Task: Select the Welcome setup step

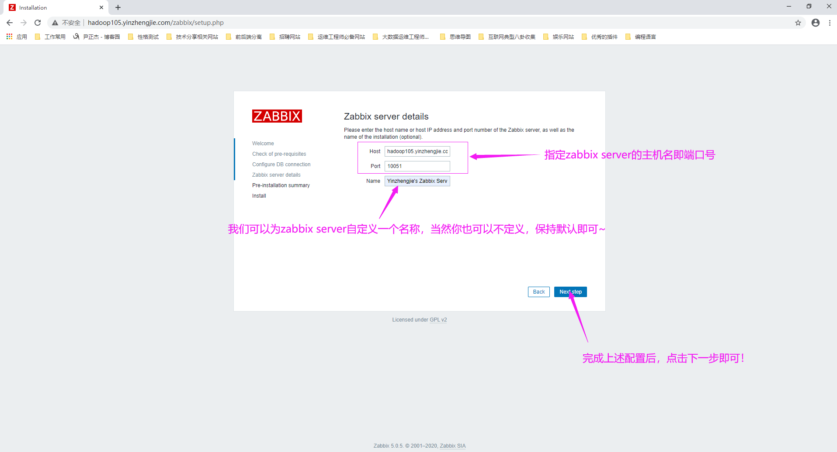Action: pyautogui.click(x=263, y=144)
